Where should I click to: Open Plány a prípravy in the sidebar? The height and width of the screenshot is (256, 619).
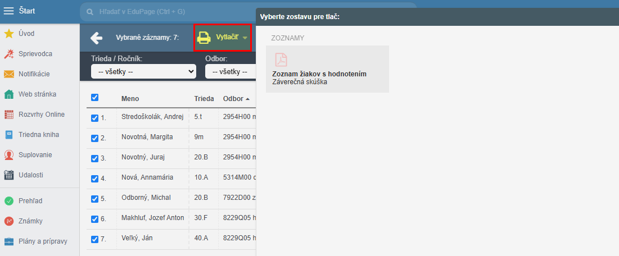click(43, 241)
